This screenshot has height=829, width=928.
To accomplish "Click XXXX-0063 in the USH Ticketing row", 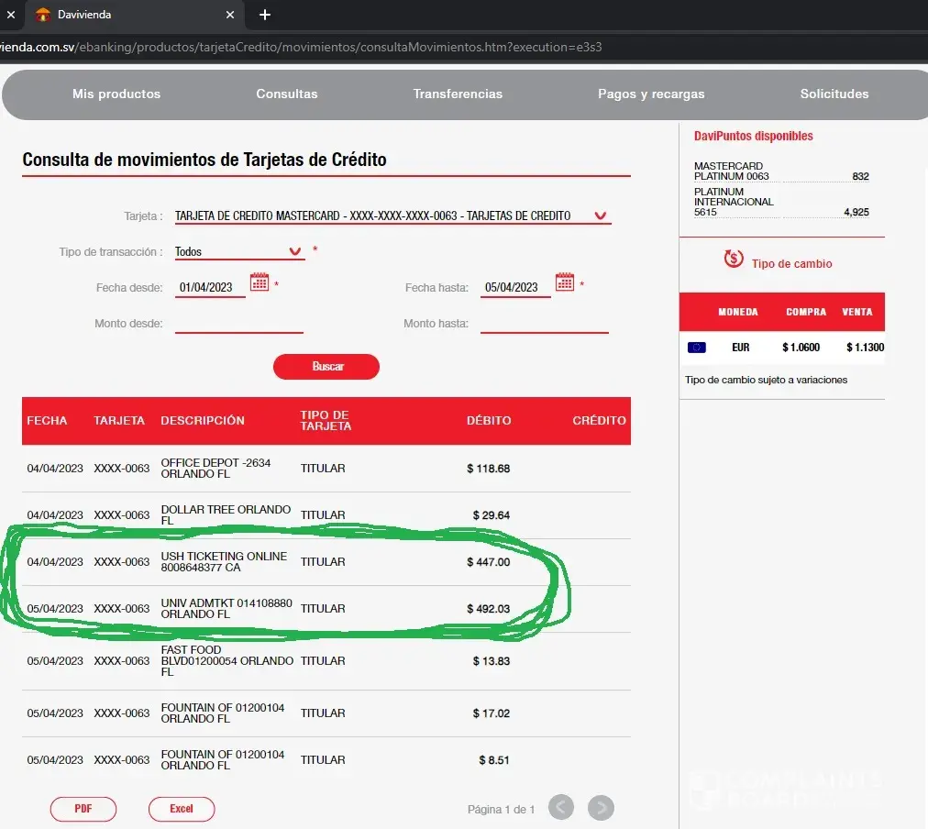I will coord(122,562).
